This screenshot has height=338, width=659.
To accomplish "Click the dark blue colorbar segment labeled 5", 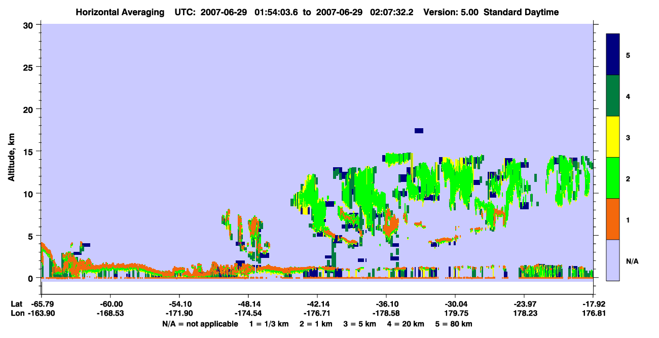I will click(613, 55).
